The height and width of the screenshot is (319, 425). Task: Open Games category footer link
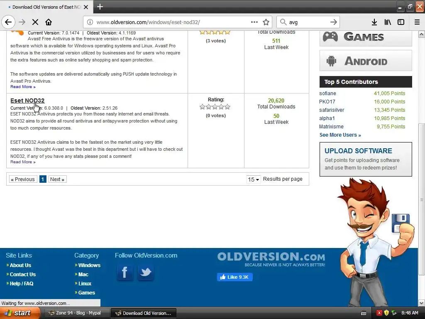pyautogui.click(x=86, y=293)
